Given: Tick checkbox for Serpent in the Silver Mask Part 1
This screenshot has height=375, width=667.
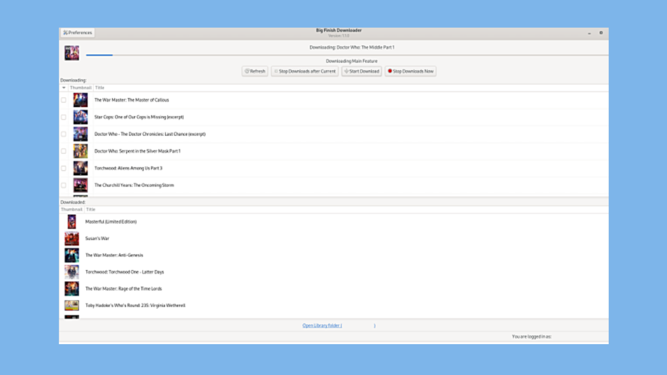Looking at the screenshot, I should 64,151.
